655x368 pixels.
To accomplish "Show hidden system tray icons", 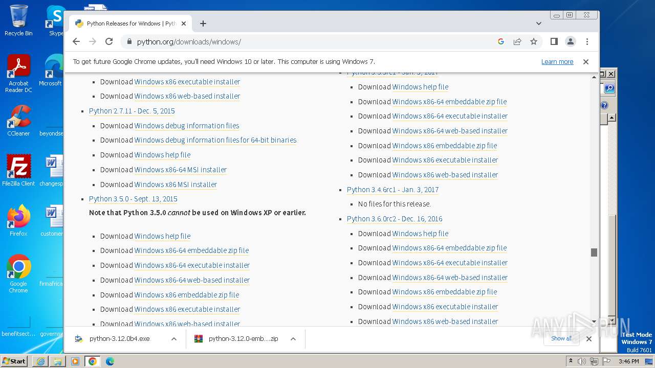I will pyautogui.click(x=571, y=361).
